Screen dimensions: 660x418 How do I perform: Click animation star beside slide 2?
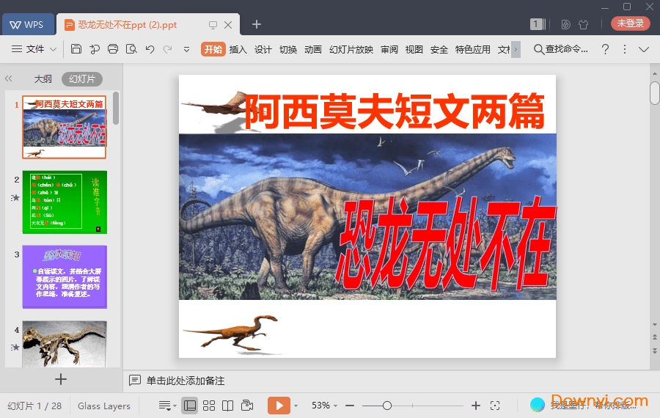(x=15, y=197)
